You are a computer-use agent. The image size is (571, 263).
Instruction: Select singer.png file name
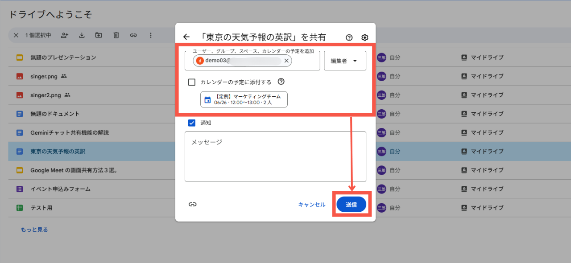point(45,76)
